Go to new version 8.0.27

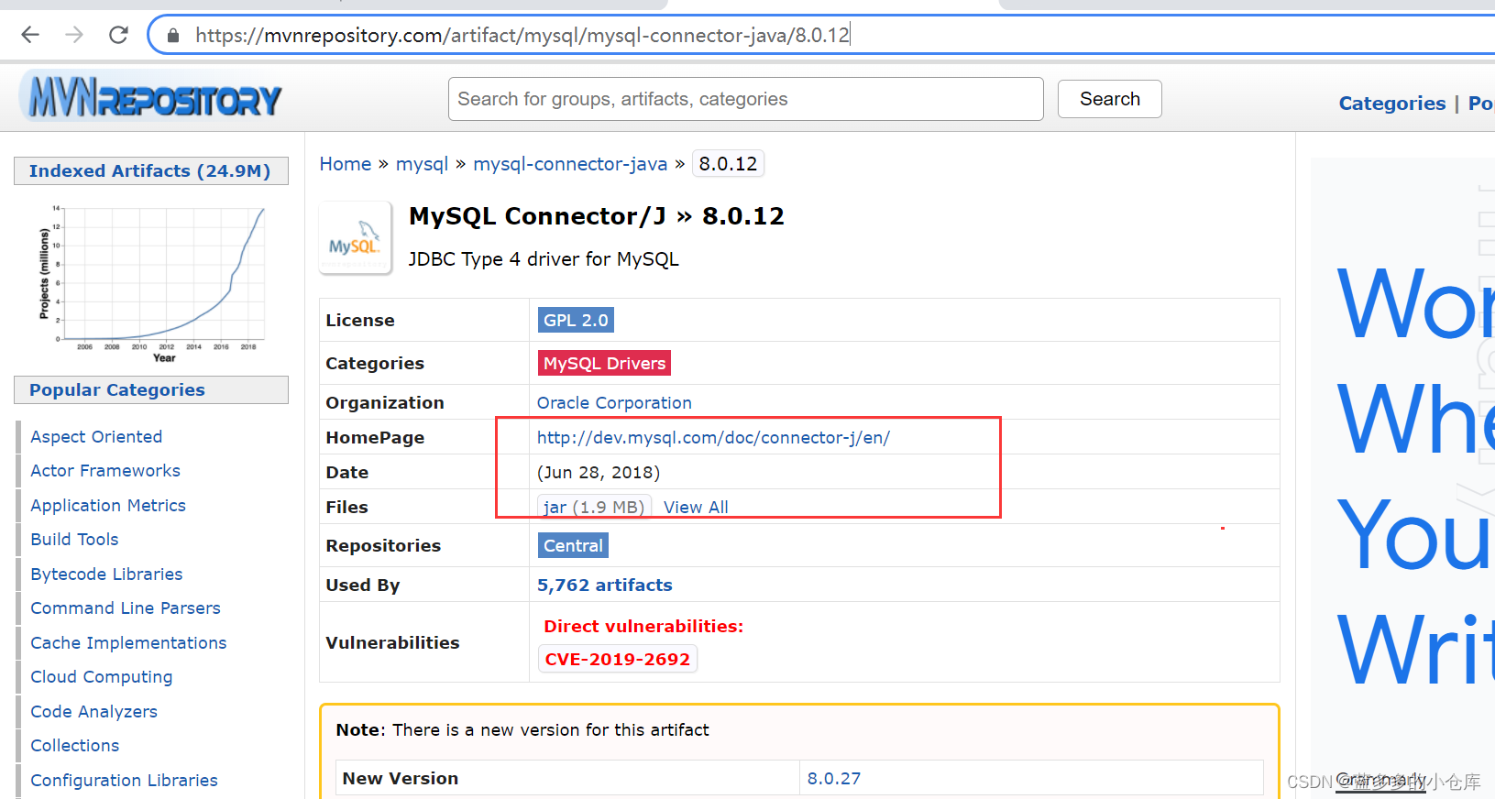[833, 778]
